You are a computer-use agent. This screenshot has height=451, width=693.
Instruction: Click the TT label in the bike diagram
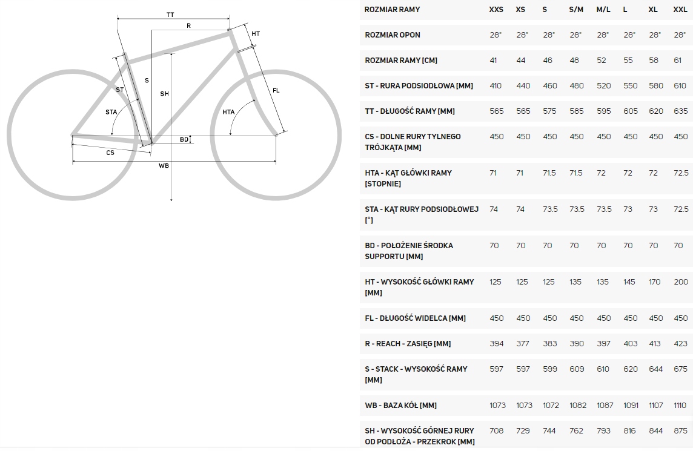(x=170, y=14)
